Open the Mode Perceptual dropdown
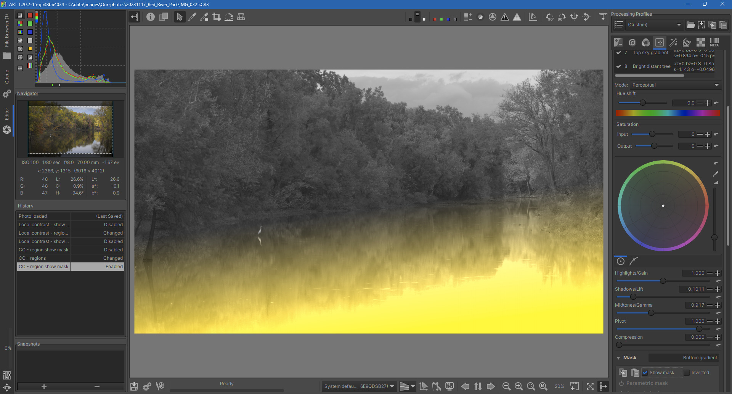Screen dimensions: 732x394 click(x=675, y=85)
